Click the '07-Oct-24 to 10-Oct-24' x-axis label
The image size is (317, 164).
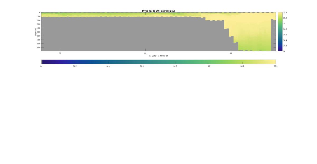point(158,56)
